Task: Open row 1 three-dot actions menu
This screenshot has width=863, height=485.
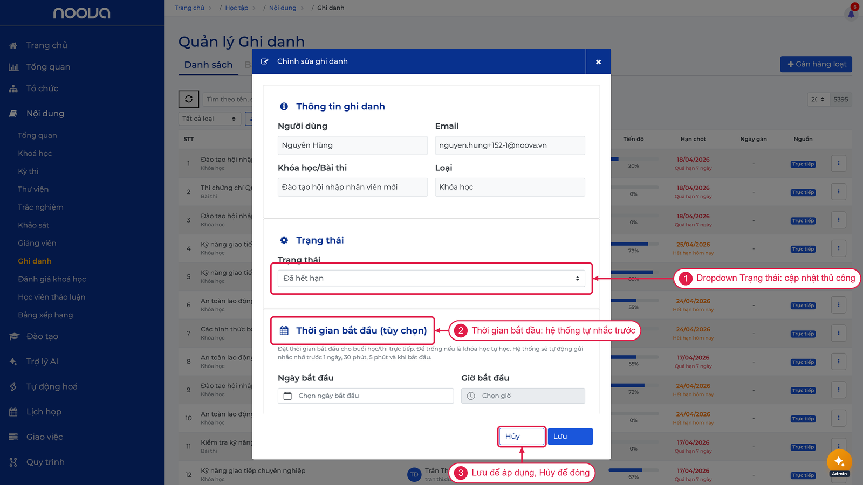Action: 839,163
